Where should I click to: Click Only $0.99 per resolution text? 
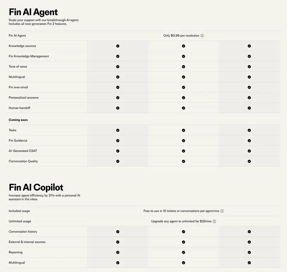click(x=181, y=36)
